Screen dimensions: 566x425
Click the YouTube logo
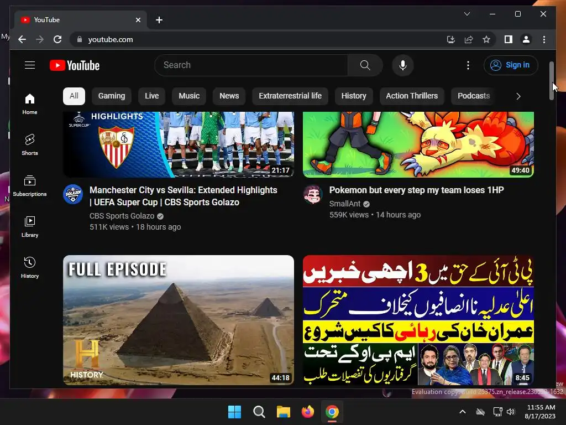point(75,65)
